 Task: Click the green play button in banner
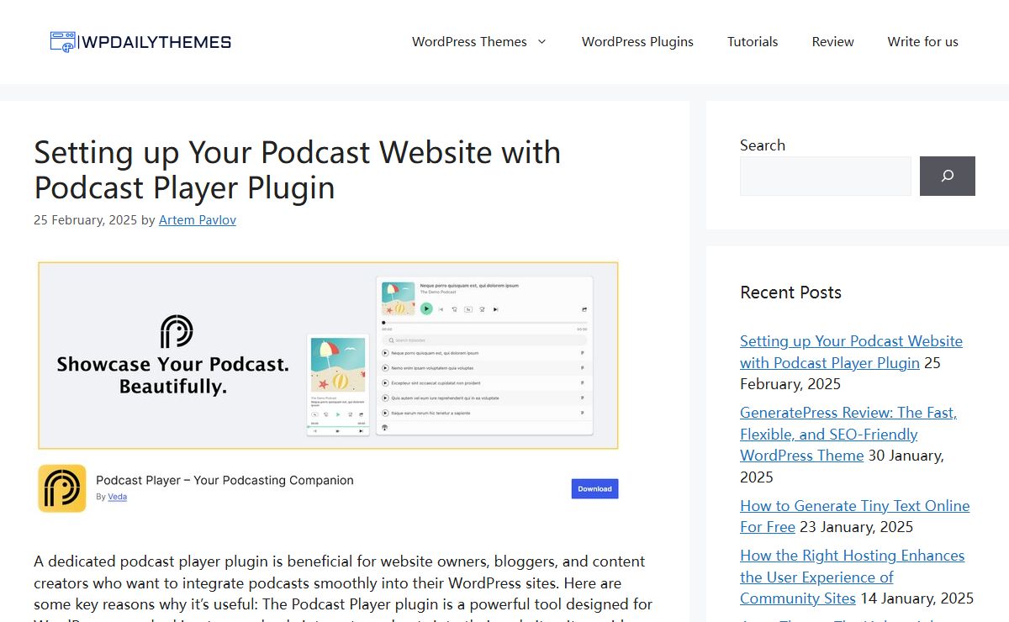click(426, 309)
